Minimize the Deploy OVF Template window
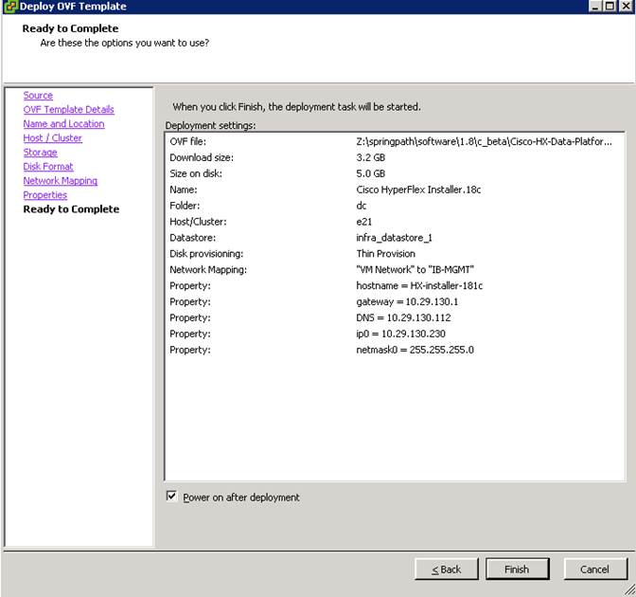The width and height of the screenshot is (636, 597). point(595,6)
